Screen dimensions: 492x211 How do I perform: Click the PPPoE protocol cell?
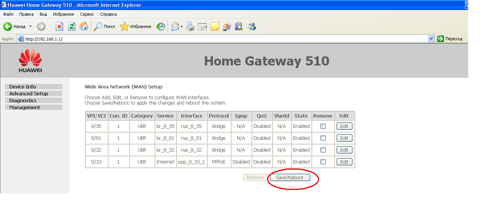pos(219,162)
